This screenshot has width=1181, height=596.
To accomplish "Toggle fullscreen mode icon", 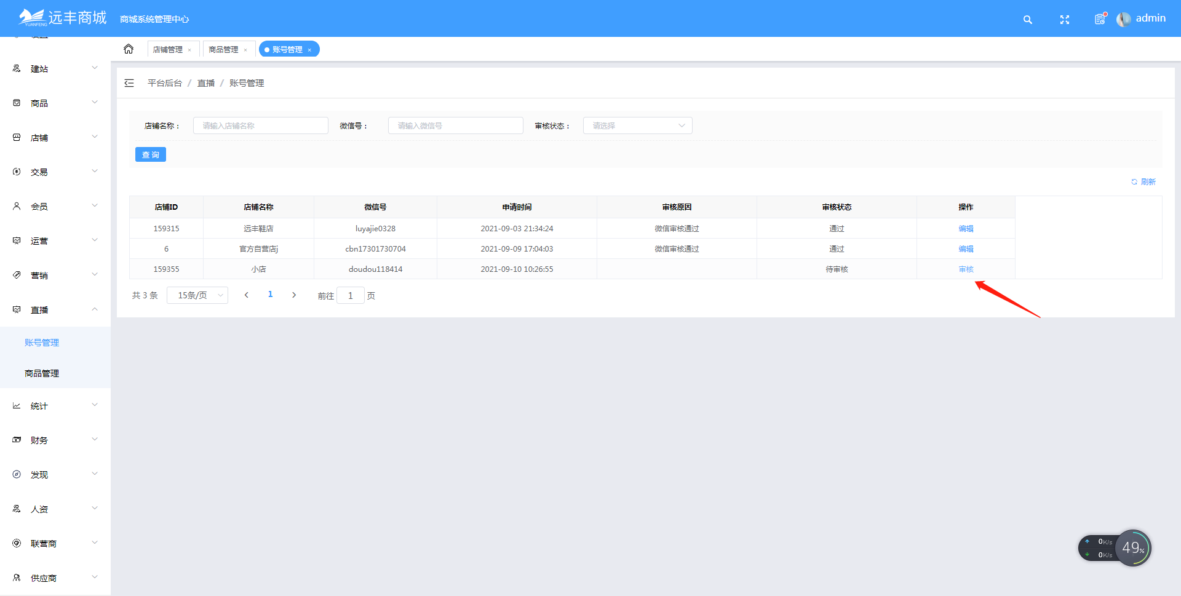I will tap(1065, 20).
